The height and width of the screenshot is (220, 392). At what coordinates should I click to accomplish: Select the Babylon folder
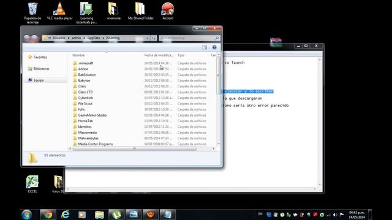point(84,81)
